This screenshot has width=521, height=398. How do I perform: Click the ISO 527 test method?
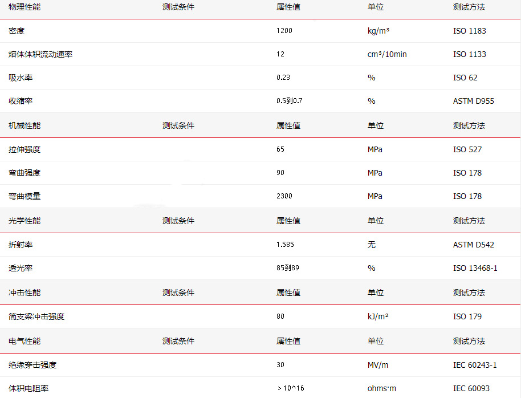(x=467, y=149)
